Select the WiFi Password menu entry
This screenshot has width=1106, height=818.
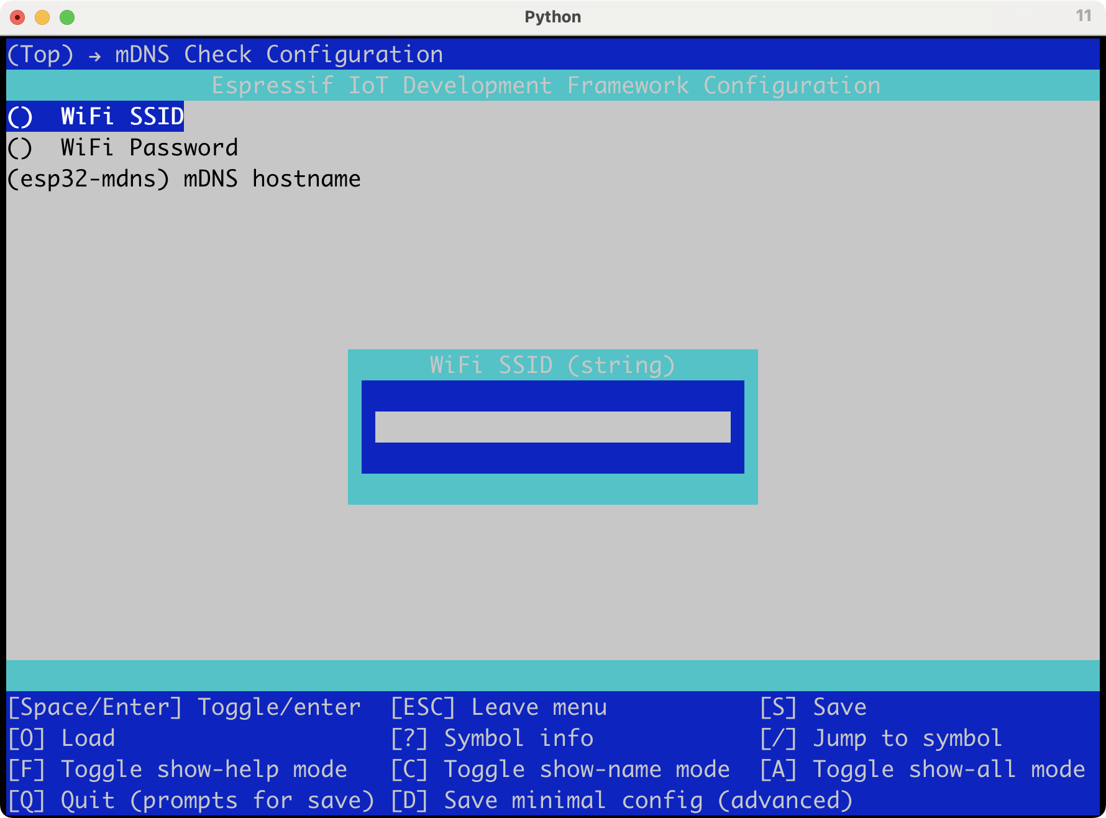tap(122, 147)
